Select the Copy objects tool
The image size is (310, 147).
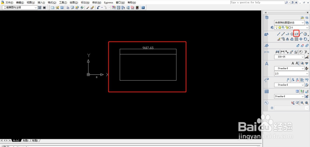click(283, 39)
